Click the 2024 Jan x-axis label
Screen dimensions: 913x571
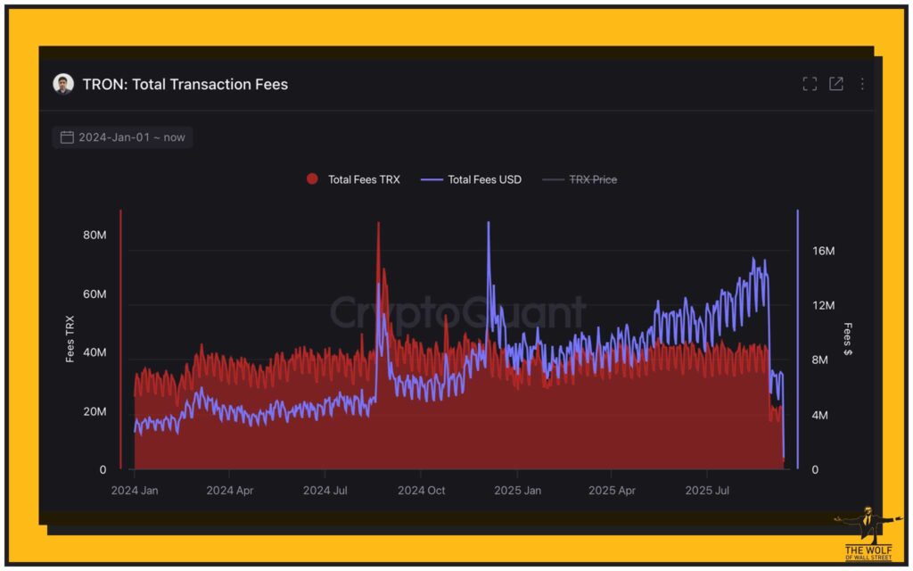[135, 491]
